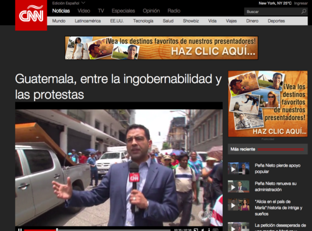Click the search magnifier icon
Image resolution: width=312 pixels, height=231 pixels.
coord(303,11)
